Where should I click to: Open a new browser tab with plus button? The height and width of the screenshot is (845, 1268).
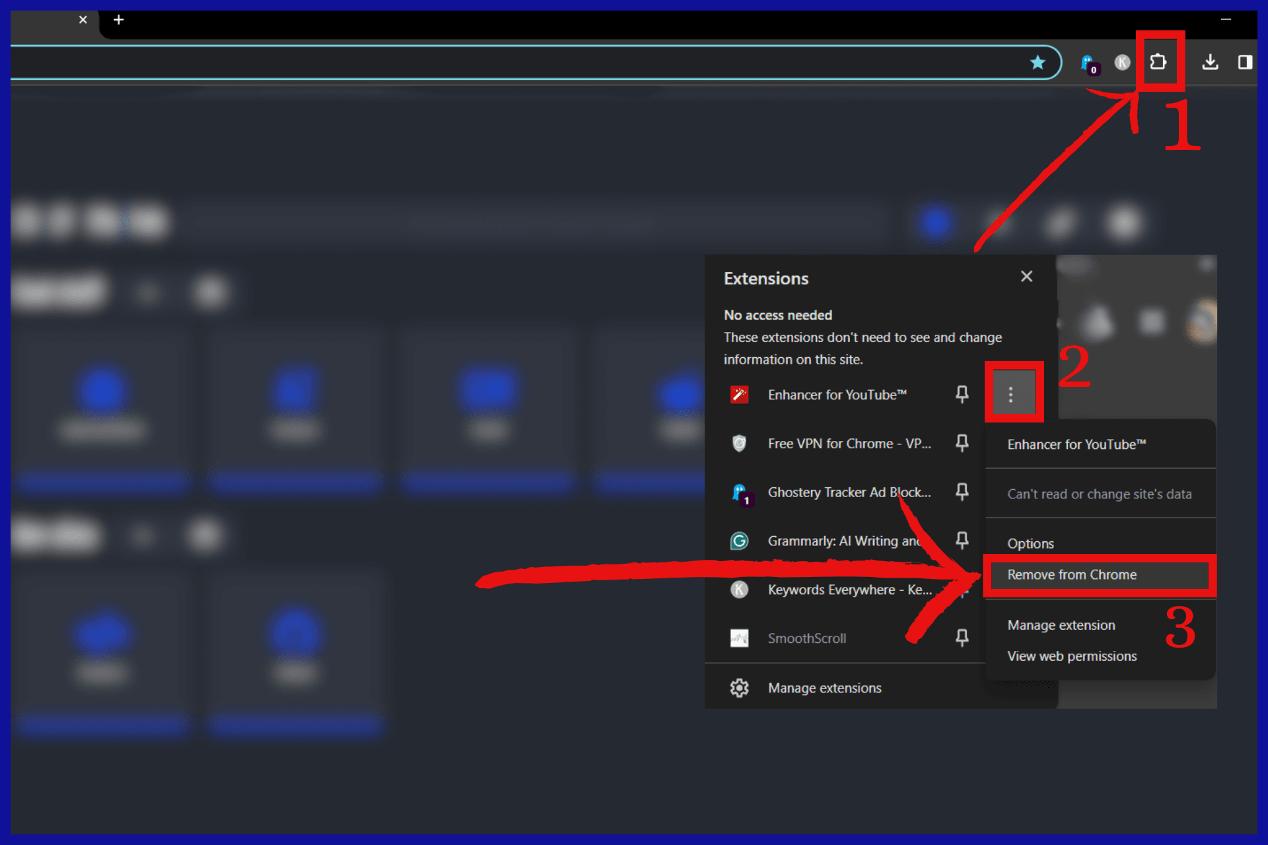(x=119, y=20)
